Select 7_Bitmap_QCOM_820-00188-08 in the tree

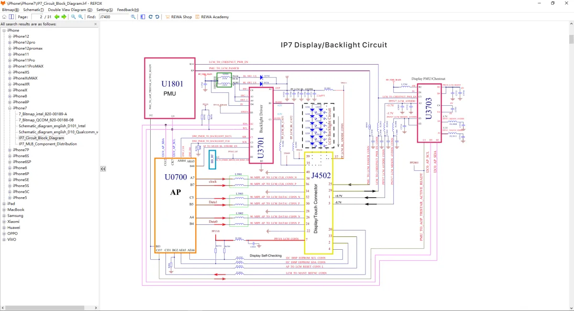(x=46, y=120)
